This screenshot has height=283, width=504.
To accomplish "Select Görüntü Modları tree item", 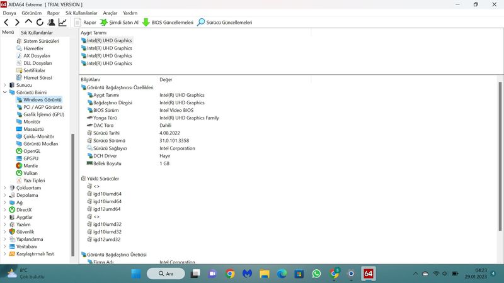I will (x=37, y=144).
